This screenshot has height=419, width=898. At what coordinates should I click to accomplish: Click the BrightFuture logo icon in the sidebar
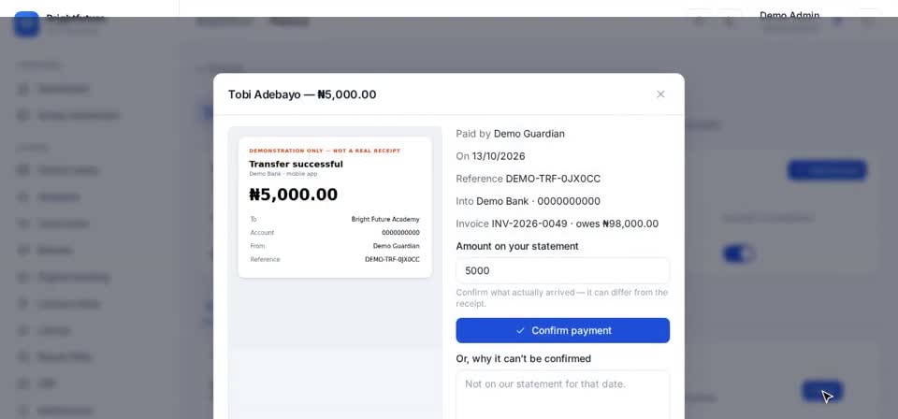coord(26,24)
